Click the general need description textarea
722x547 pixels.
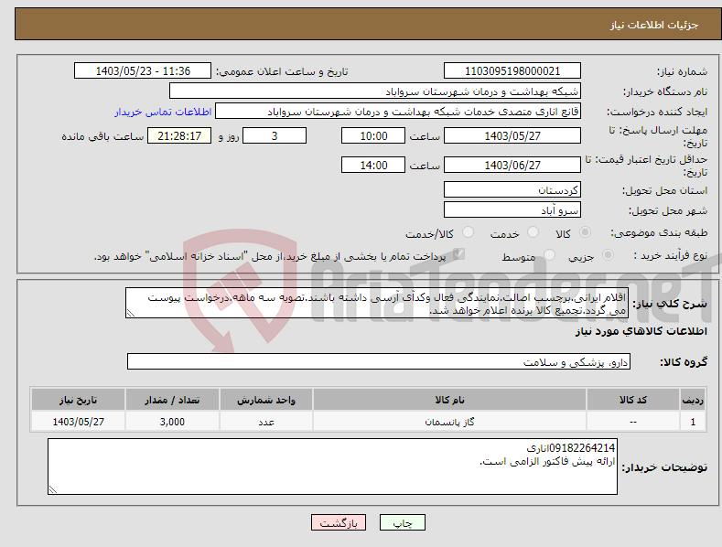point(377,303)
